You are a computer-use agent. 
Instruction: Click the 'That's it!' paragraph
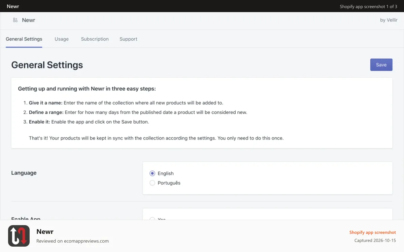coord(156,138)
